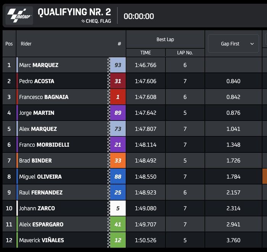Click the number 93 rider badge
Viewport: 267px width, 252px height.
[x=118, y=65]
